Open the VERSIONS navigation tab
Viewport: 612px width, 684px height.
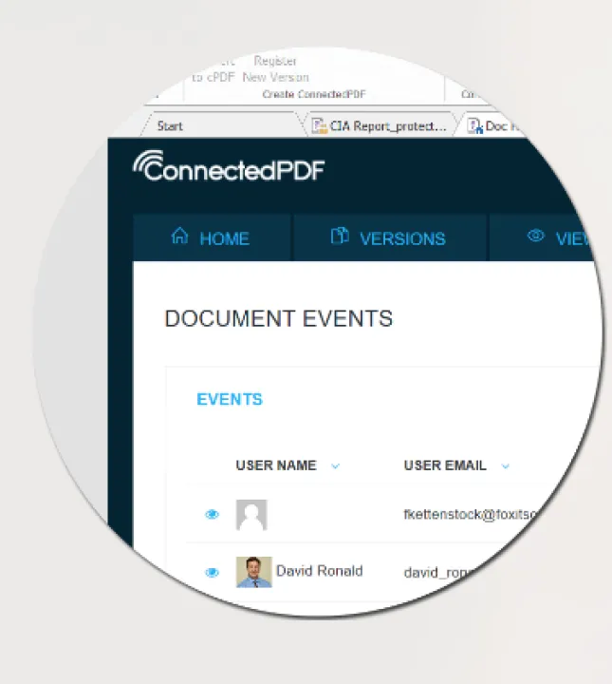tap(390, 237)
